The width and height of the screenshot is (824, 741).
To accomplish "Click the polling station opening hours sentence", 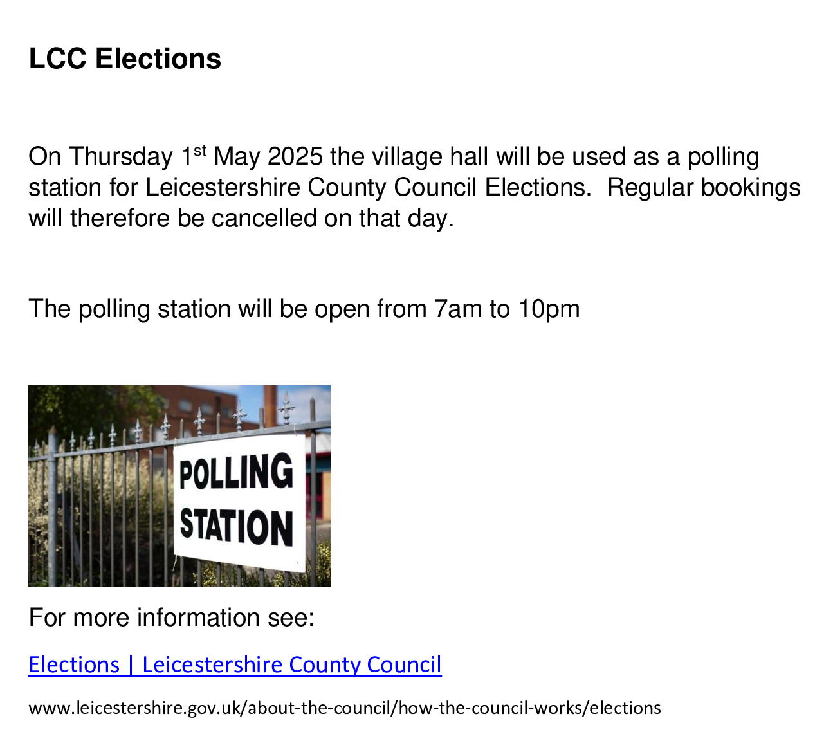I will point(304,309).
